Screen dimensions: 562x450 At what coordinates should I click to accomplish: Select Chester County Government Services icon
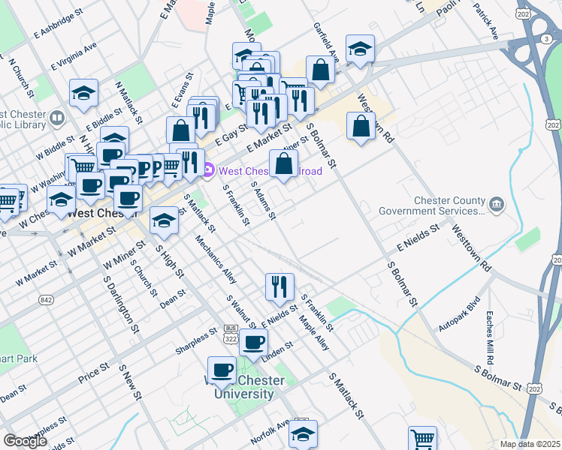point(498,205)
